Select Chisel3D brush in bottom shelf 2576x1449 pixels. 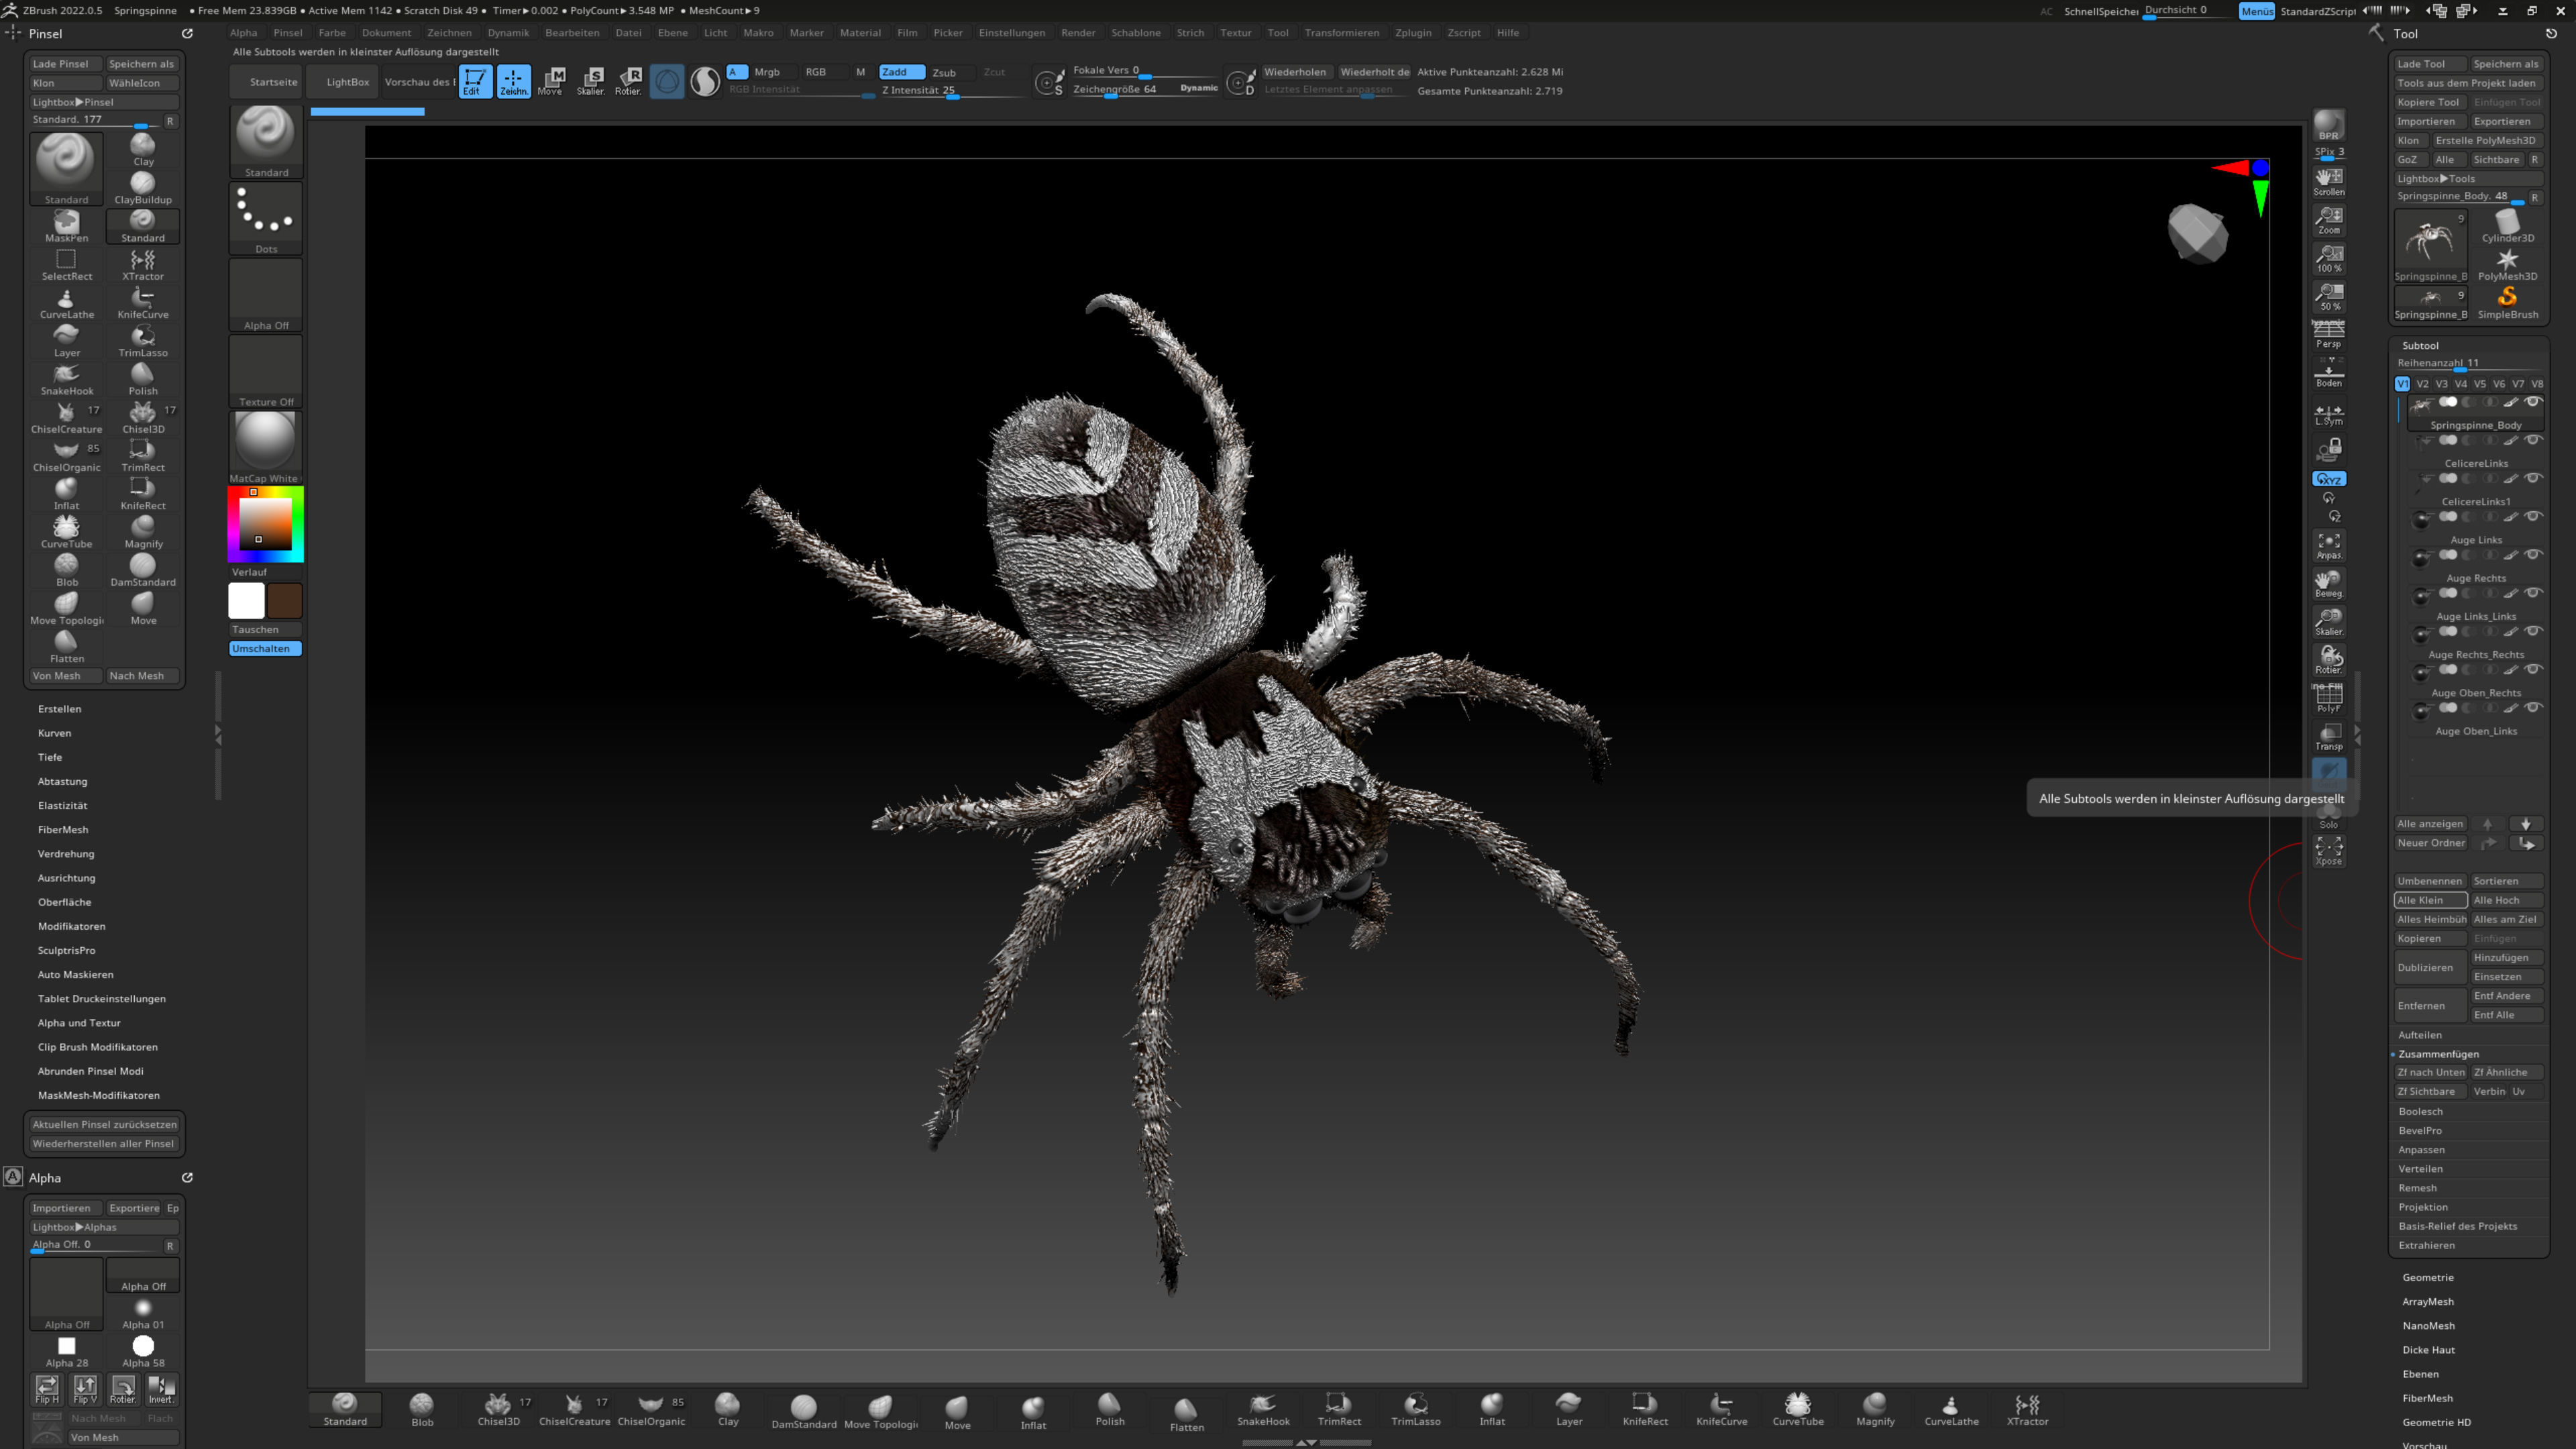click(x=499, y=1410)
